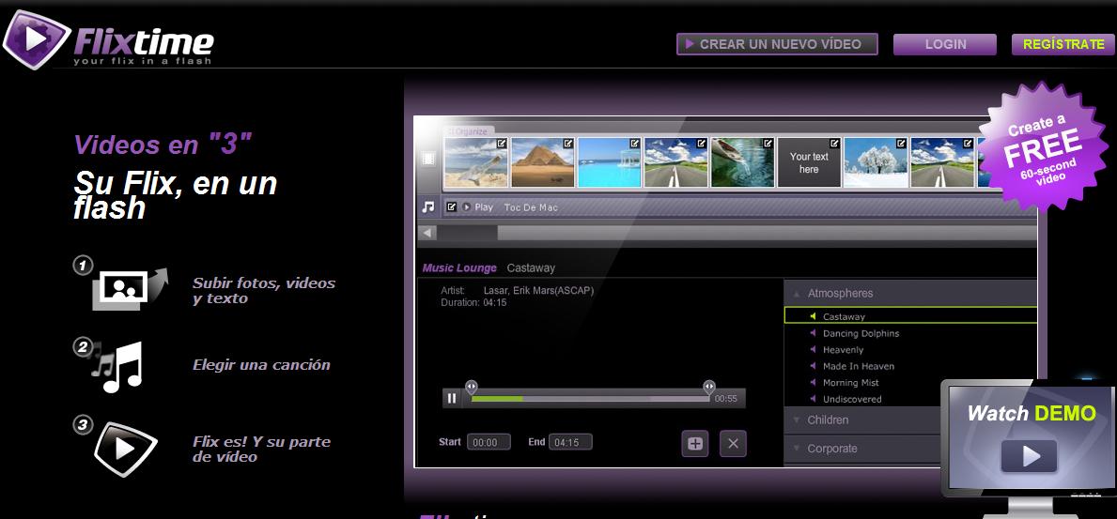Viewport: 1117px width, 519px height.
Task: Select the beach bottle thumbnail
Action: coord(476,163)
